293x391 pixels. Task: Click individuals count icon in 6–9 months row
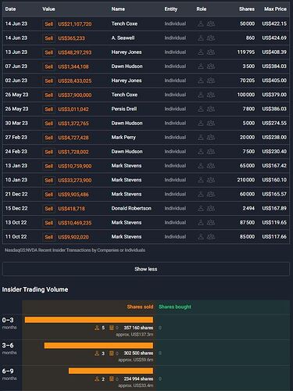tap(97, 378)
